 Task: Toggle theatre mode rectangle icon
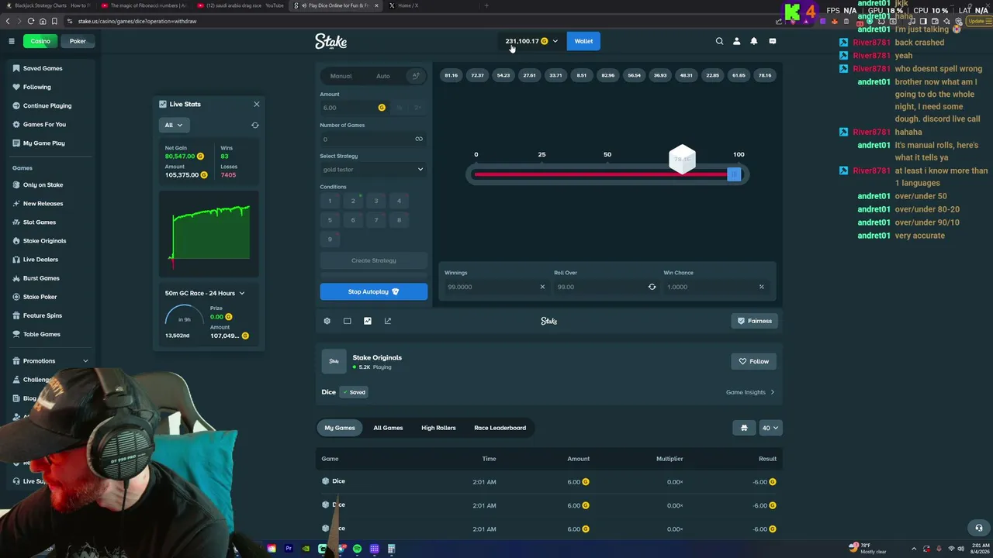(347, 321)
